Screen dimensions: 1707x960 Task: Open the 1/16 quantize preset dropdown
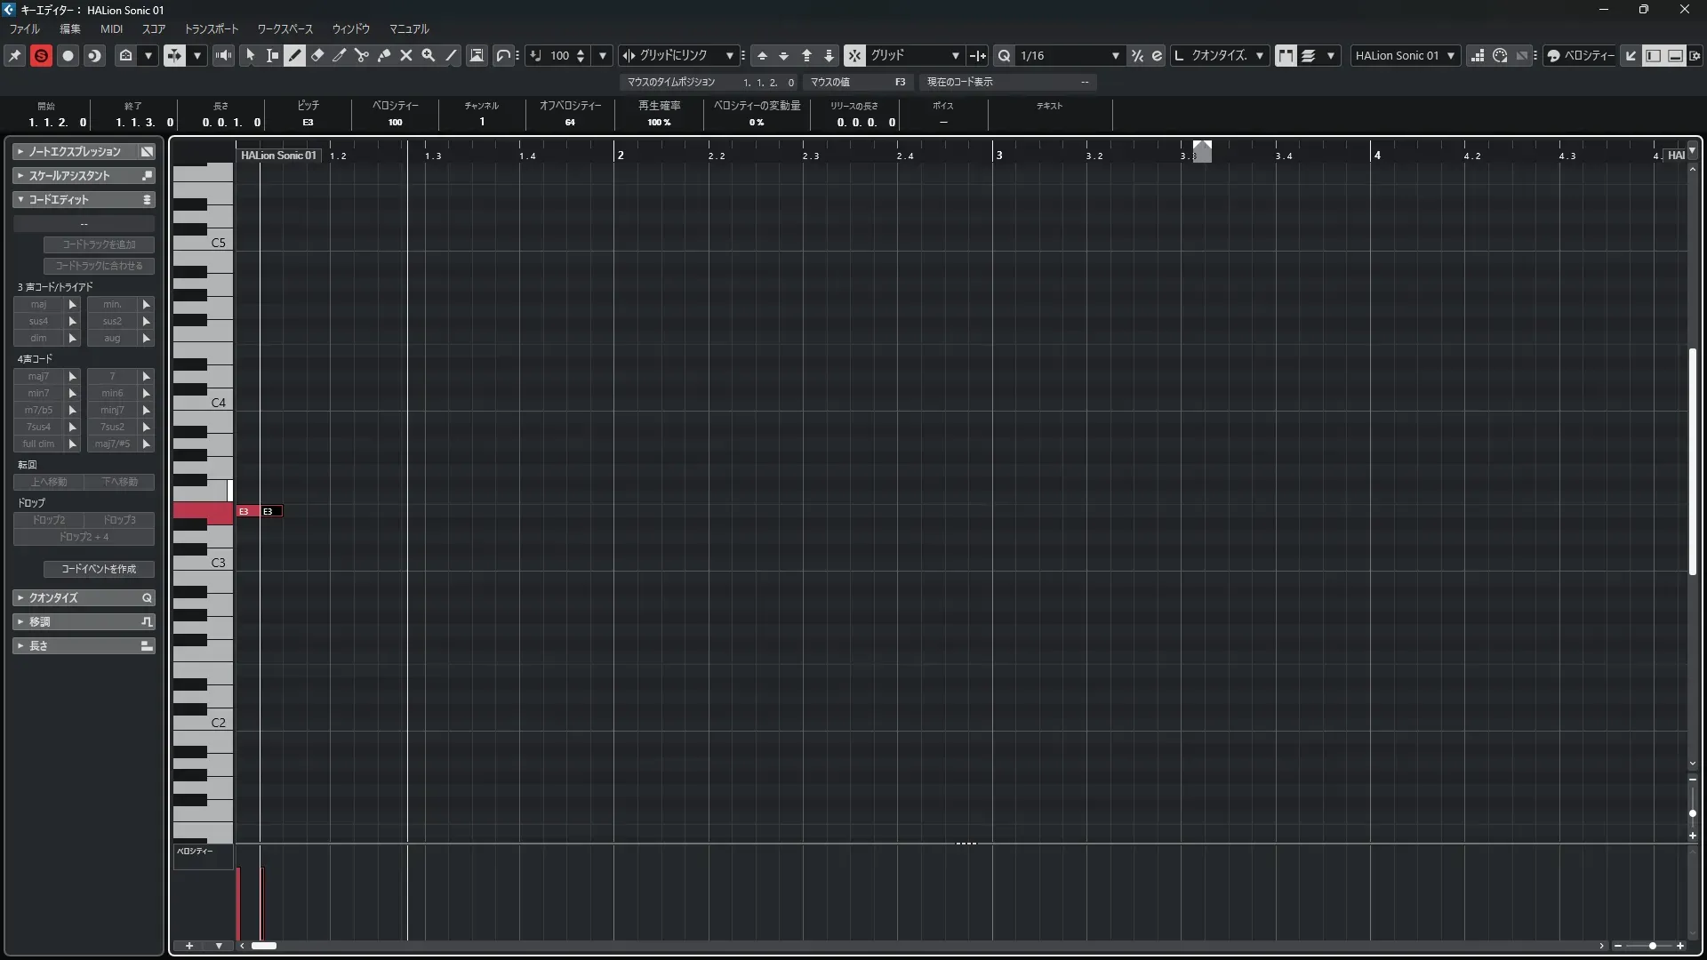point(1115,55)
